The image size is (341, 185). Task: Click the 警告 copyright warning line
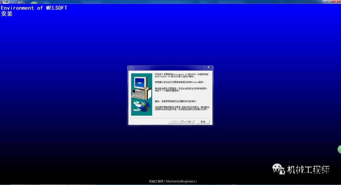[176, 101]
